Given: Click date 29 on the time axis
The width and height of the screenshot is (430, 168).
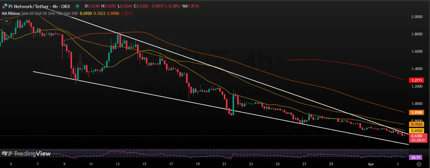Looking at the screenshot, I should pyautogui.click(x=331, y=164).
